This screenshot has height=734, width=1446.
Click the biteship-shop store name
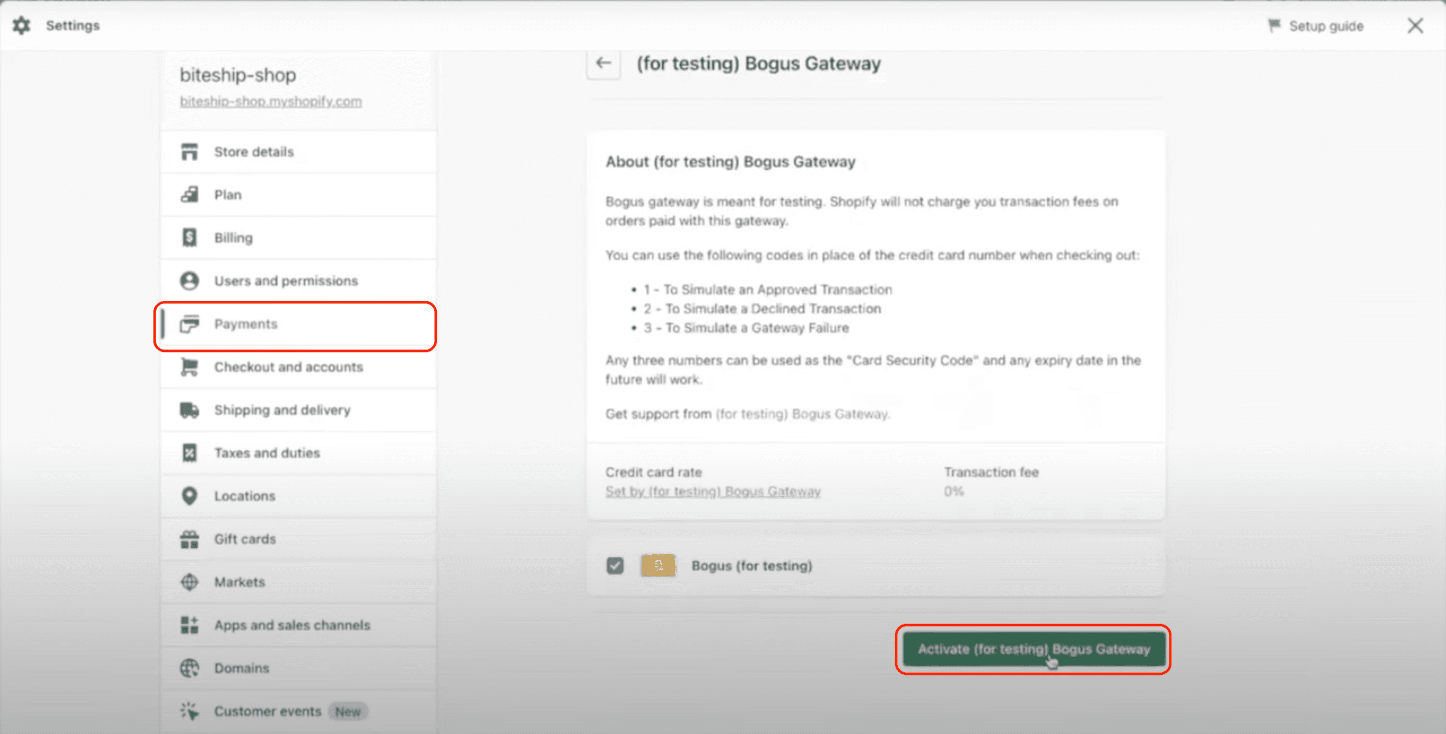click(x=237, y=75)
